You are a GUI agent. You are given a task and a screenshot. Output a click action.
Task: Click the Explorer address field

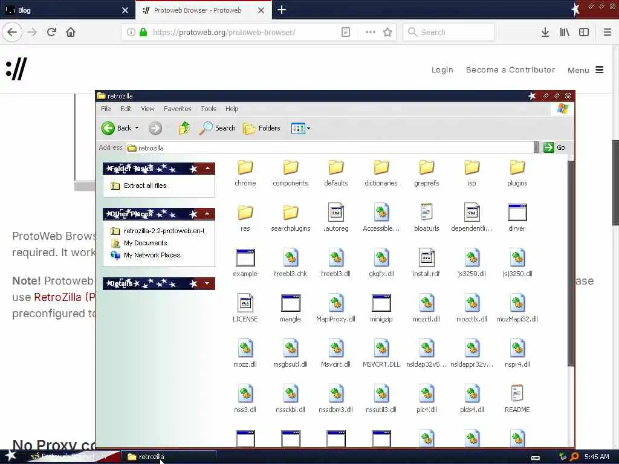point(329,147)
